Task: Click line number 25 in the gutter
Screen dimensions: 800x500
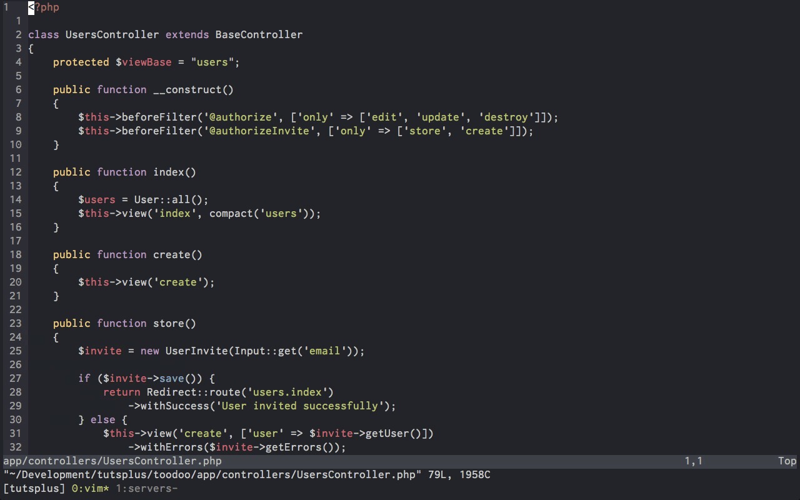Action: 15,351
